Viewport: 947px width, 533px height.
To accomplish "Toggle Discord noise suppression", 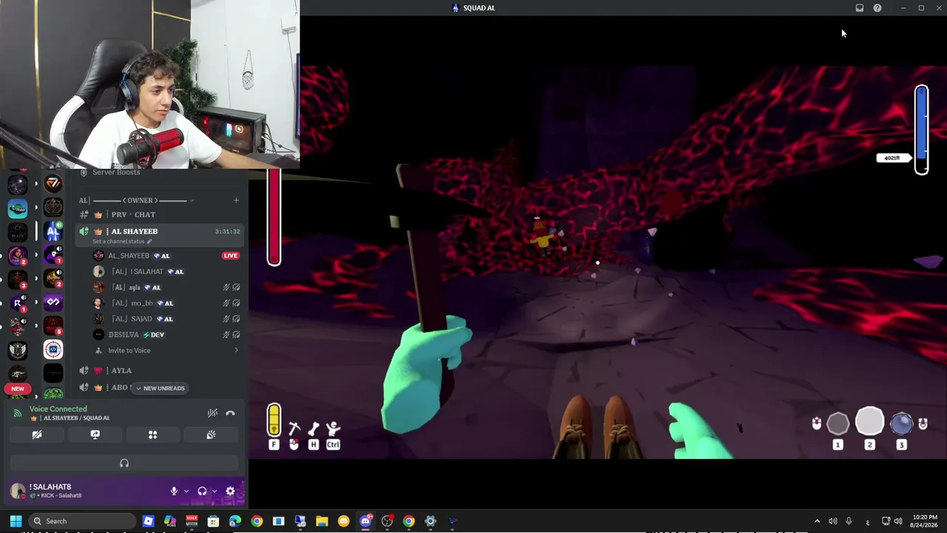I will click(x=212, y=413).
